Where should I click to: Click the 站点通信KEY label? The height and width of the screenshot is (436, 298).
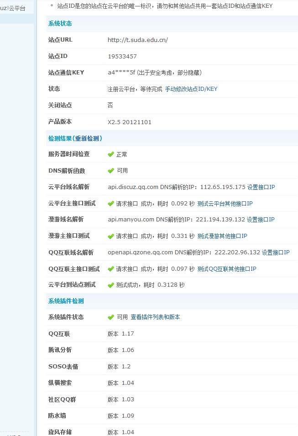[x=66, y=73]
